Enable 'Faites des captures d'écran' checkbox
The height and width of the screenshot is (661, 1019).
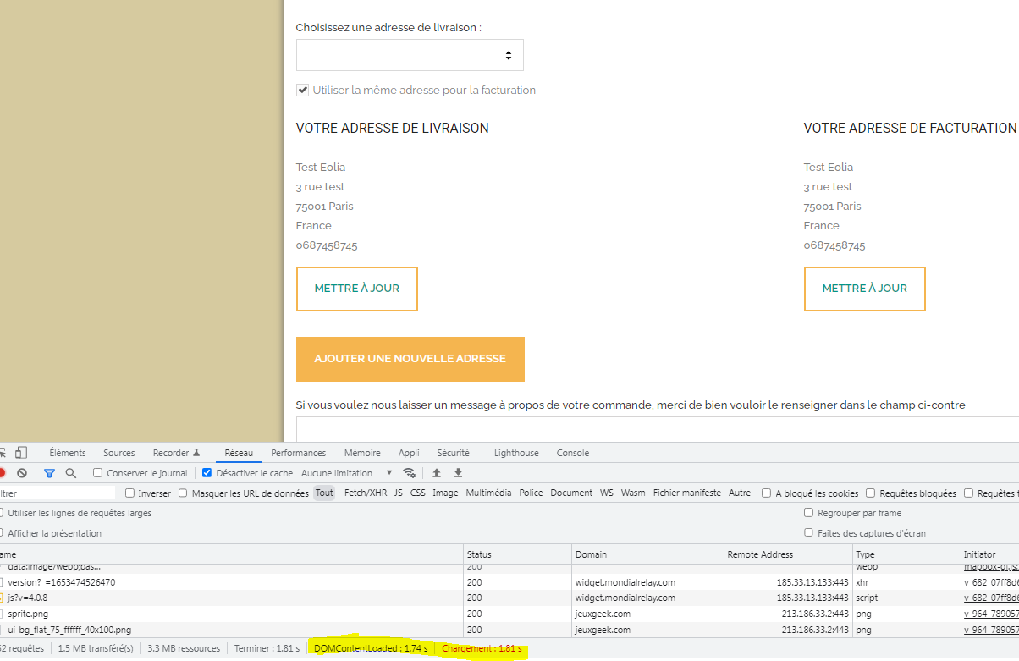tap(809, 533)
